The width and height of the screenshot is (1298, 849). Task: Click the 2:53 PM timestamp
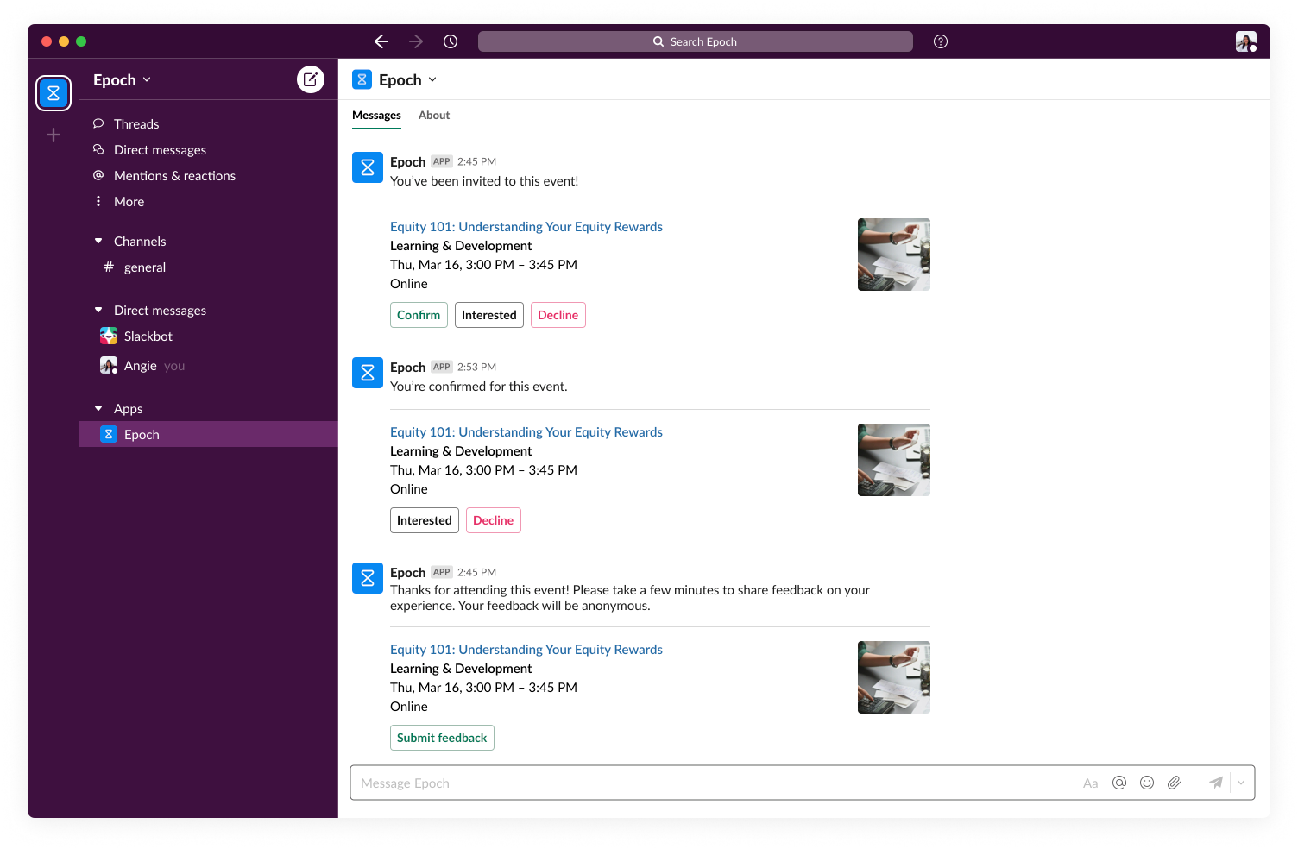tap(476, 368)
